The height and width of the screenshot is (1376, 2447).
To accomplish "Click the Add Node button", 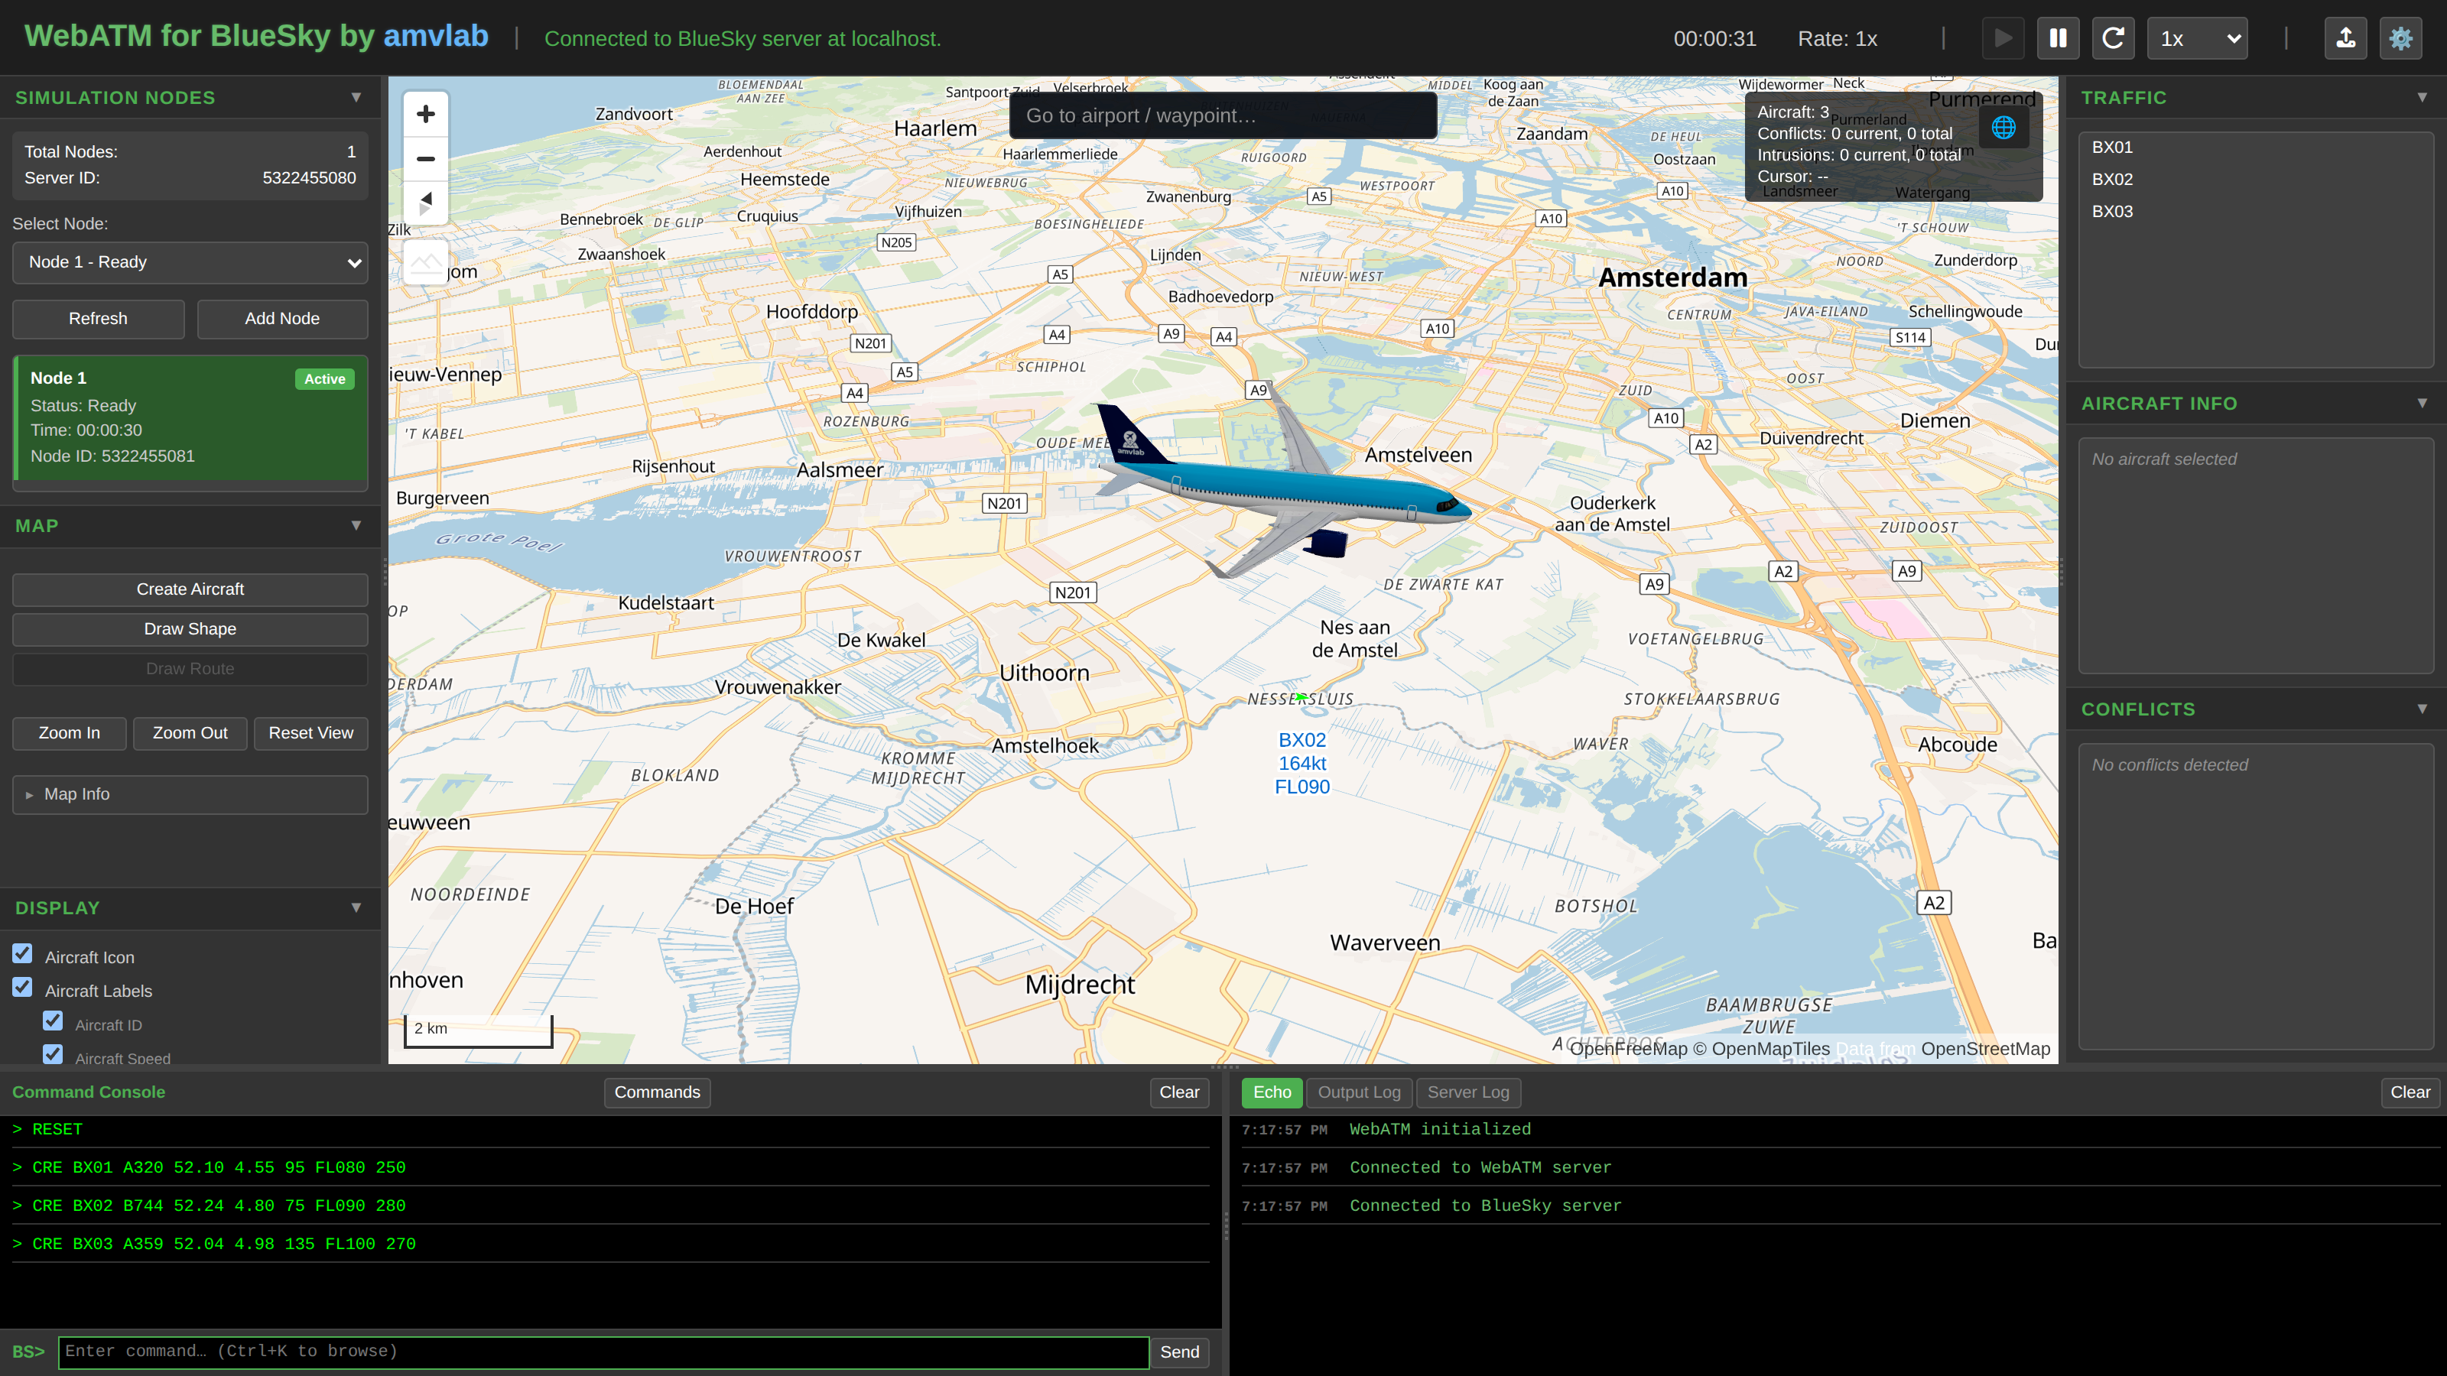I will coord(282,319).
